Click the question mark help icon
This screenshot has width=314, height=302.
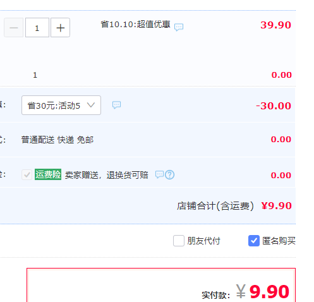pos(169,175)
